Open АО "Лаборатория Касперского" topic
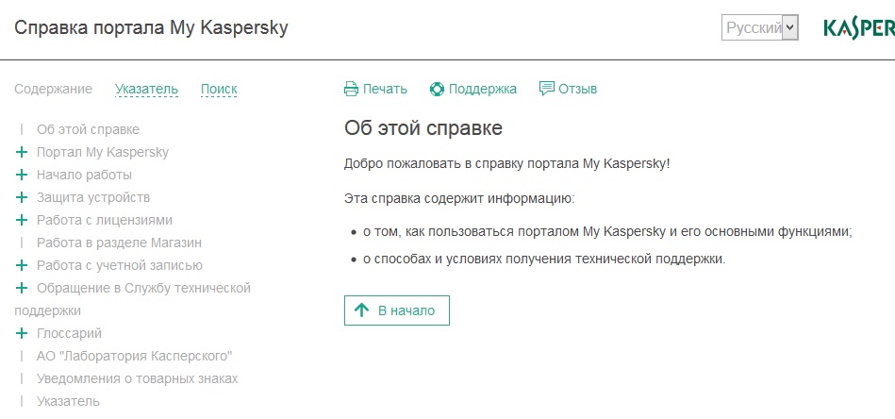The height and width of the screenshot is (419, 895). (x=134, y=356)
